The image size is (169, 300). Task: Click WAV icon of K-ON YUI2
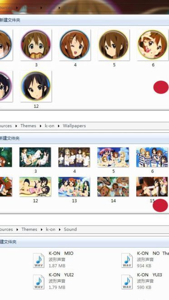39,282
